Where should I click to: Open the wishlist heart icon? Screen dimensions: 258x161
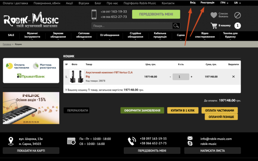[x=213, y=15]
